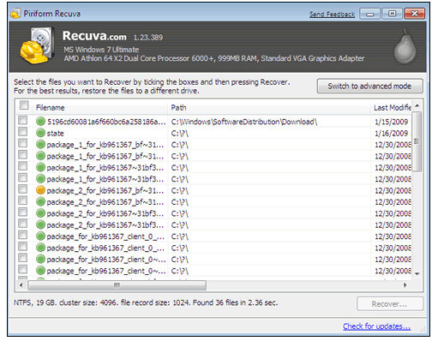This screenshot has height=341, width=432.
Task: Click the Piriform pear logo
Action: click(405, 46)
